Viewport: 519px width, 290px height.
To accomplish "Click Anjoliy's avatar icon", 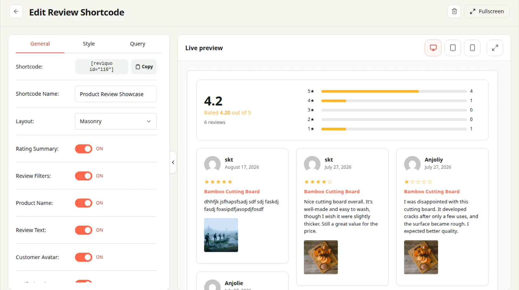I will tap(412, 163).
